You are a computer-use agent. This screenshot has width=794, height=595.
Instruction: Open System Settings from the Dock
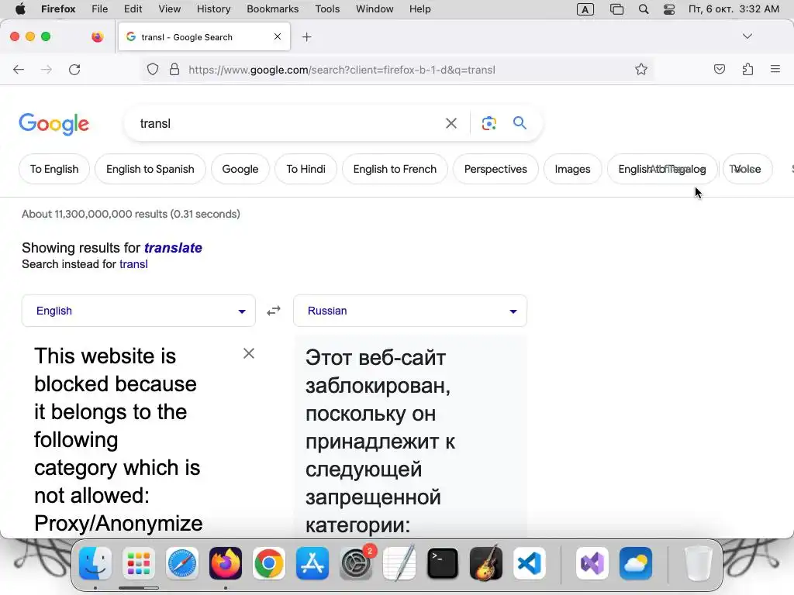[356, 563]
